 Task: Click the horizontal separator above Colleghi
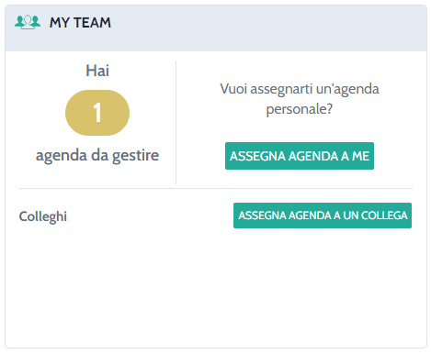click(x=216, y=189)
